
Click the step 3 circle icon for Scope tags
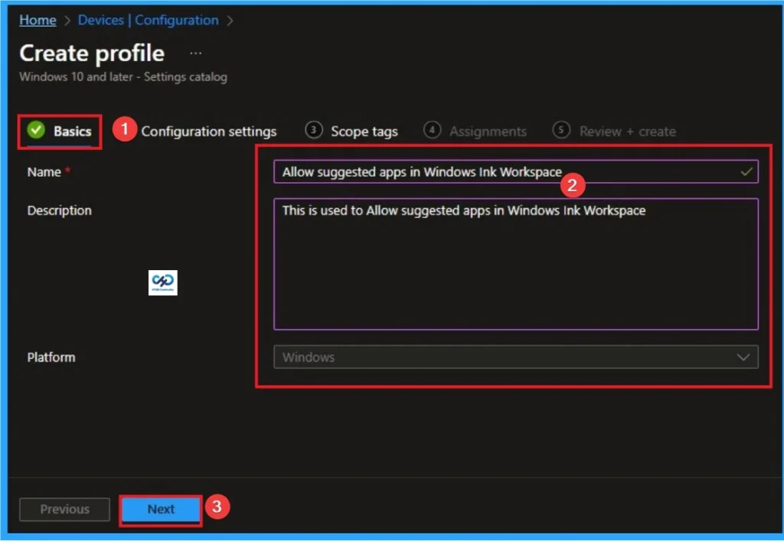click(x=314, y=130)
